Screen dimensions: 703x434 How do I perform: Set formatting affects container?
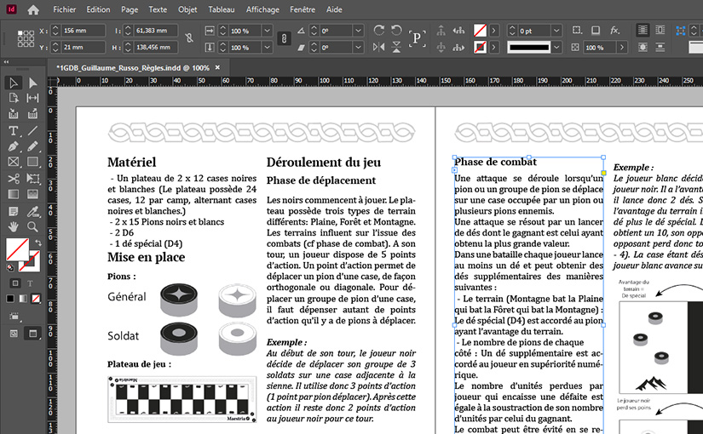pyautogui.click(x=15, y=283)
